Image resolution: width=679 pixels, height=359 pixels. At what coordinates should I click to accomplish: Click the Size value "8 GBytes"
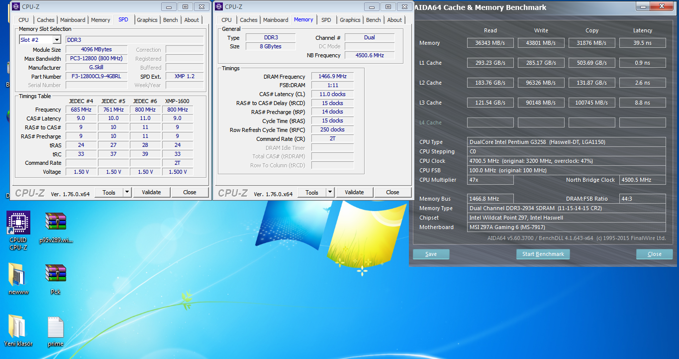point(270,46)
